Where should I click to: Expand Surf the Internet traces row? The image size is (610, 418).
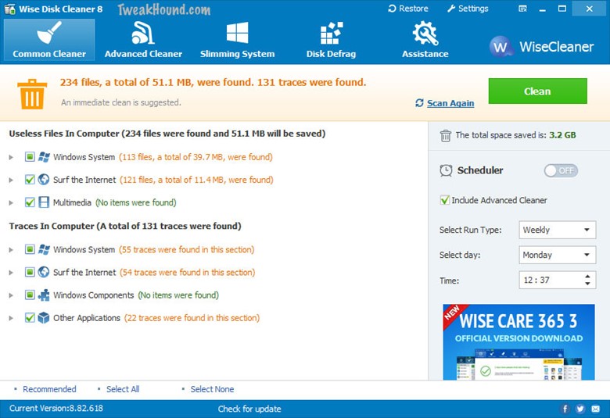[11, 273]
